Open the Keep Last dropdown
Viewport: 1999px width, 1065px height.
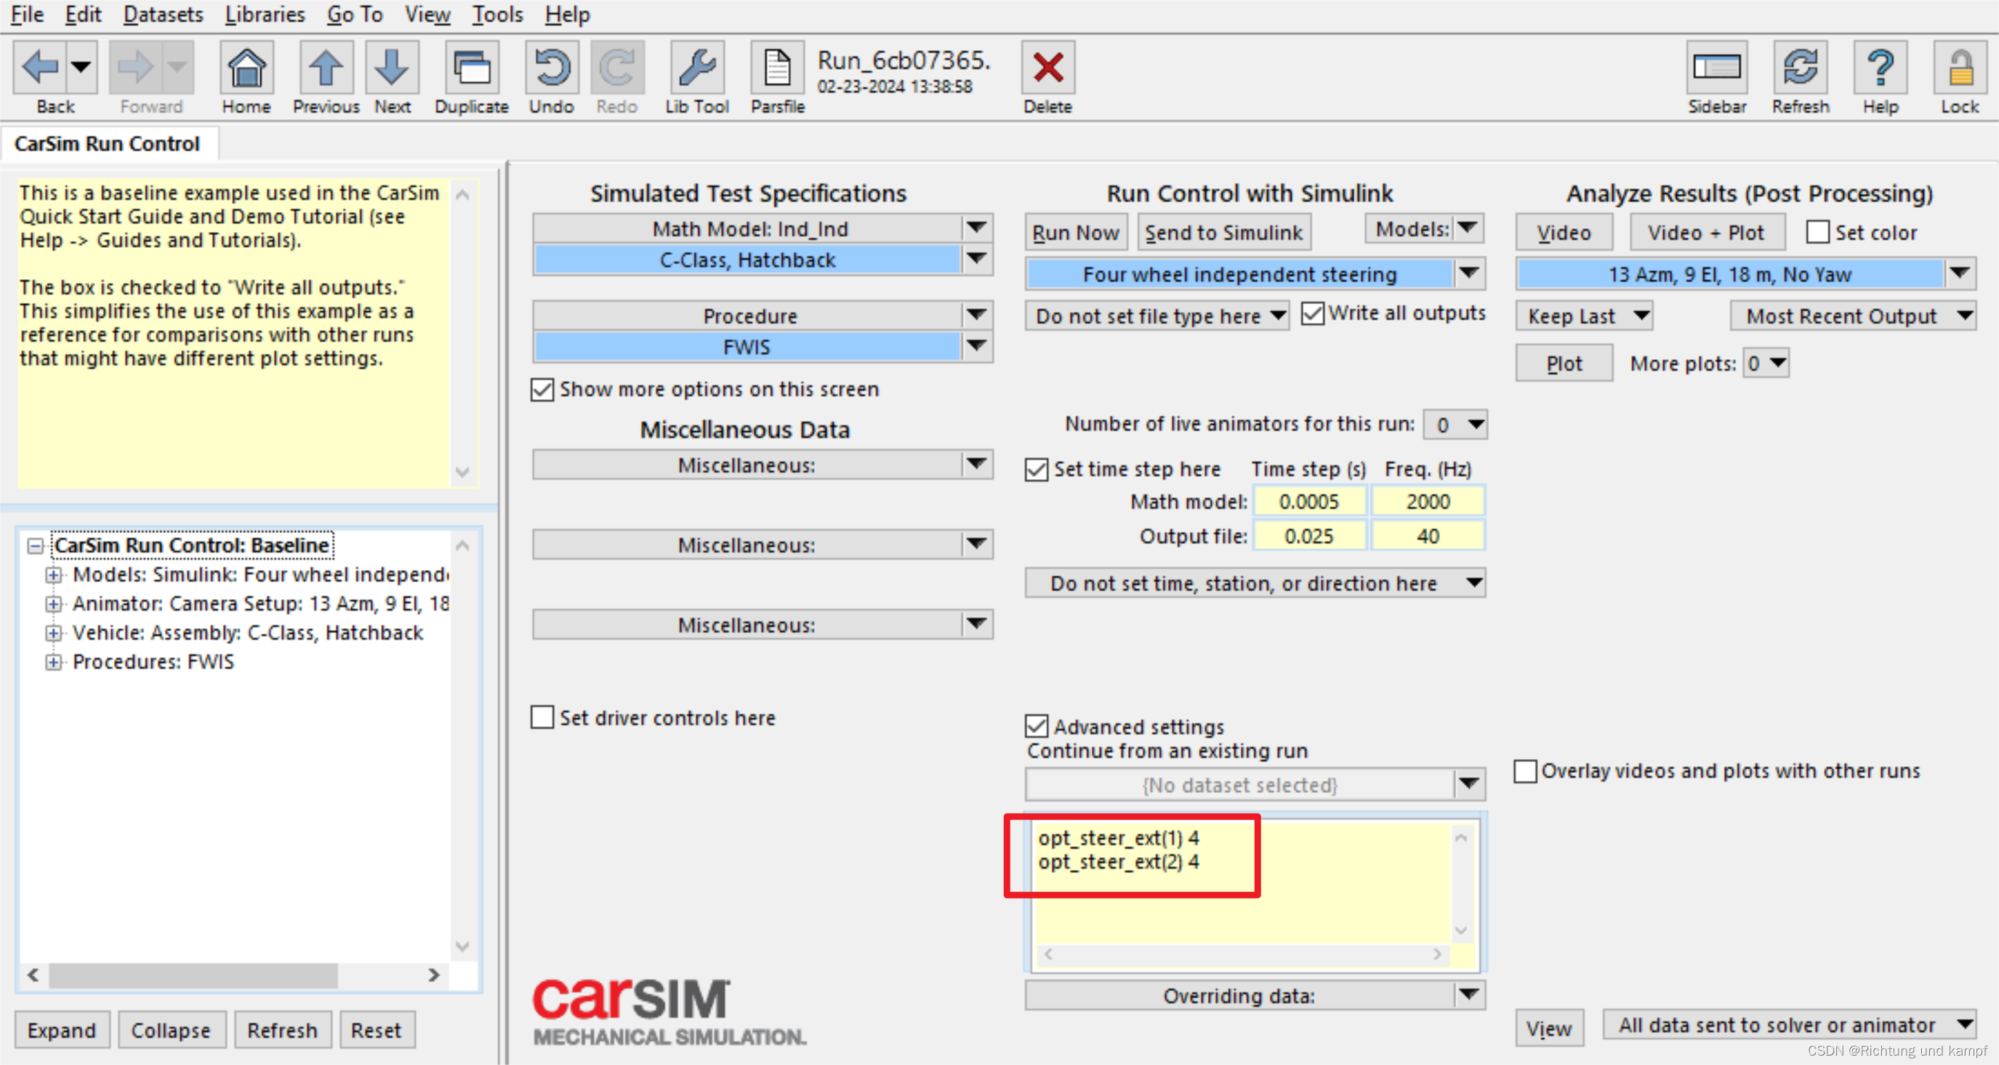click(x=1584, y=316)
